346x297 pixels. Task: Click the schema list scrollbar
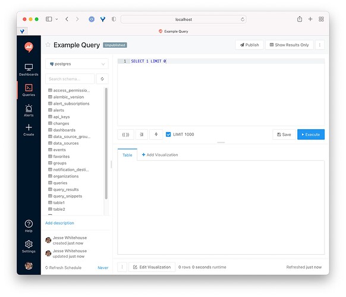pyautogui.click(x=106, y=143)
